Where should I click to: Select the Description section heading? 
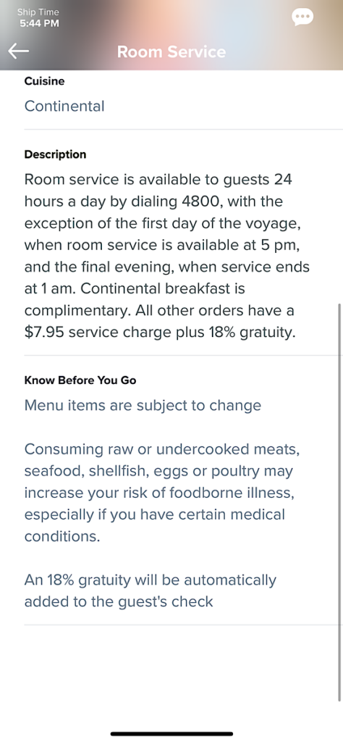point(55,155)
